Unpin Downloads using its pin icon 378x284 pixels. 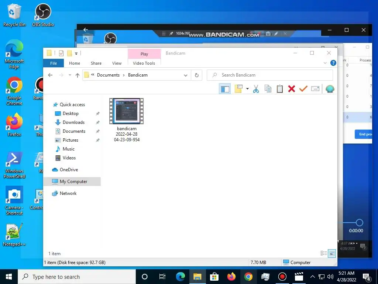(97, 122)
